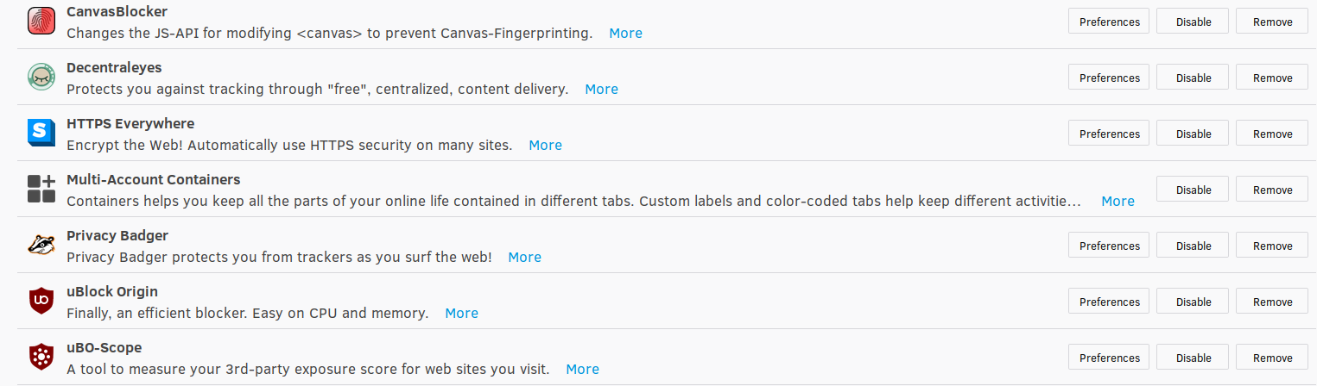Click the CanvasBlocker fingerprint icon
The height and width of the screenshot is (386, 1317).
41,21
